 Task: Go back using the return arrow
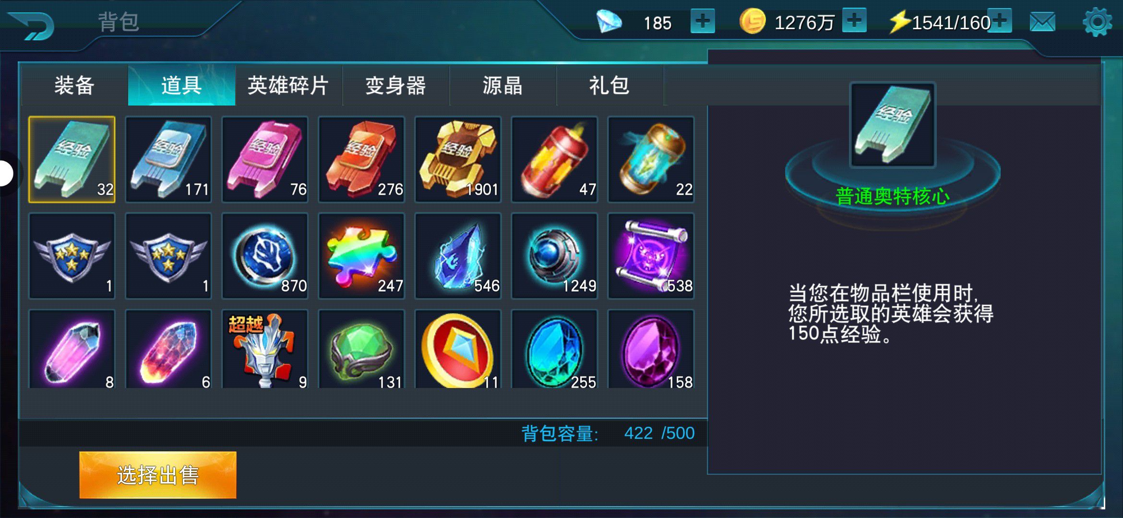coord(33,25)
